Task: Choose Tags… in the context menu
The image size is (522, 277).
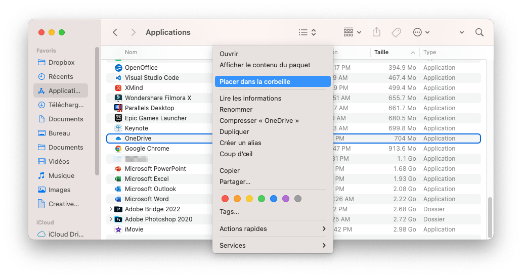Action: (273, 211)
